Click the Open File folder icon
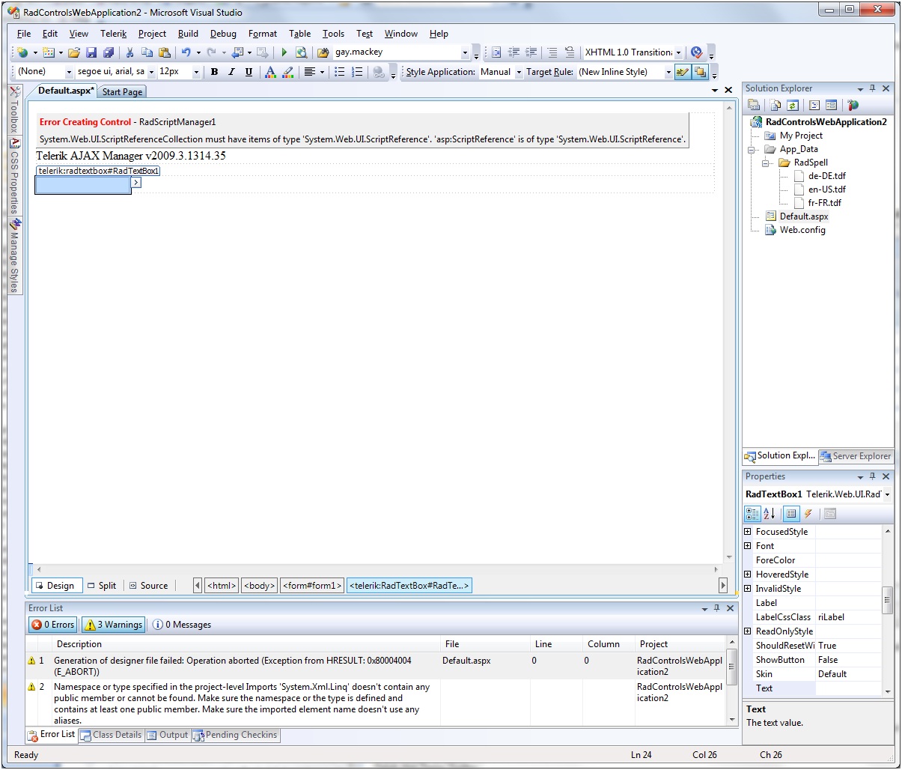The width and height of the screenshot is (902, 770). [73, 52]
